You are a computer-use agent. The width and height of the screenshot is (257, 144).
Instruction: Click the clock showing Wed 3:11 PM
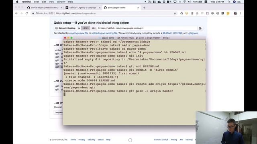pyautogui.click(x=217, y=2)
